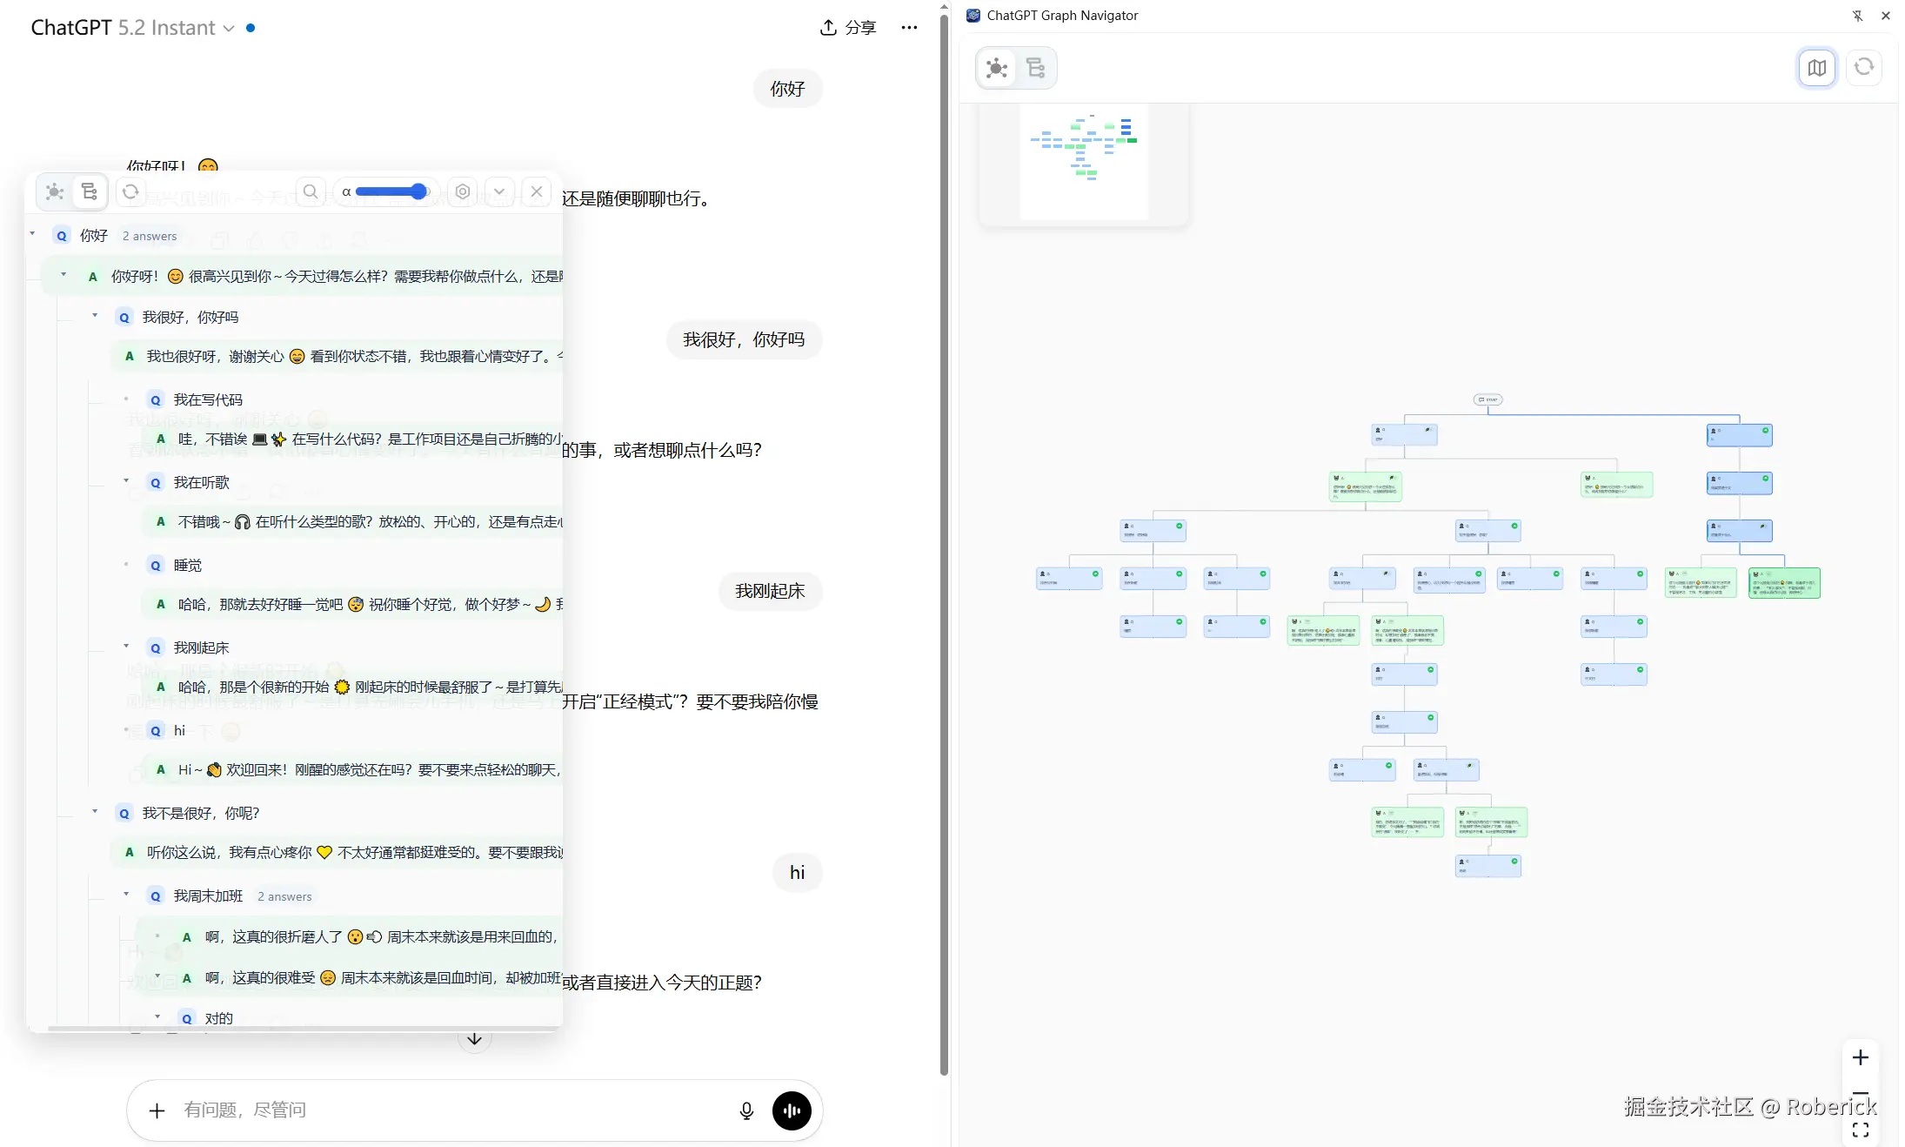1905x1147 pixels.
Task: Select tree row 我在写代码
Action: click(x=208, y=400)
